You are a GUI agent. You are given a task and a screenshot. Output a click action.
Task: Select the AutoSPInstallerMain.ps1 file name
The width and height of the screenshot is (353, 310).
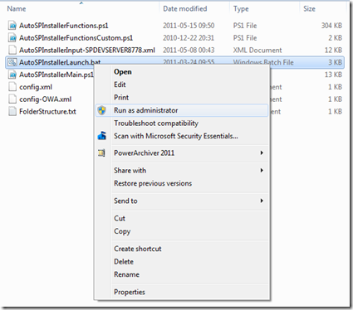[56, 75]
